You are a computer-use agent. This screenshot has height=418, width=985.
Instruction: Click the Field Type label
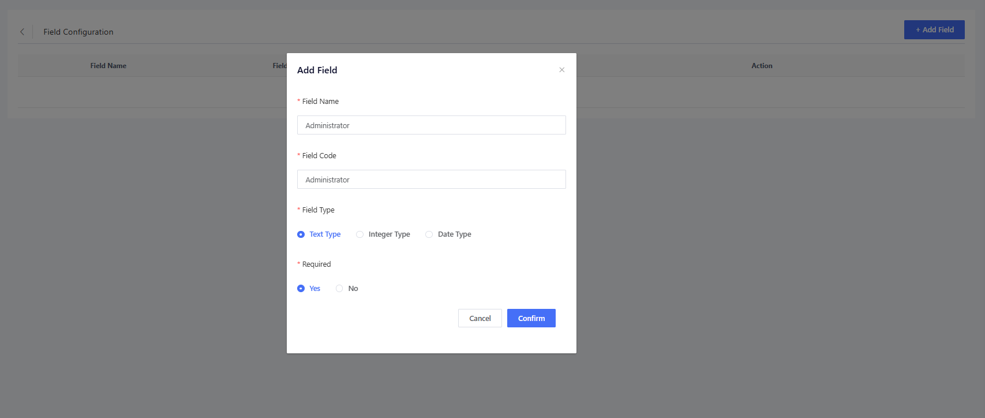click(x=318, y=210)
